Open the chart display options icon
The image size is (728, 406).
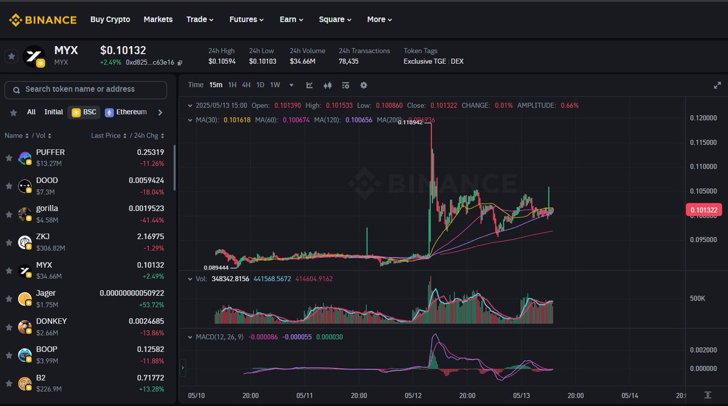[x=346, y=85]
